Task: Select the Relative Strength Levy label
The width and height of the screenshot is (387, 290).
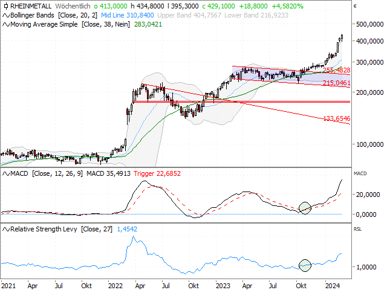Action: click(x=44, y=229)
